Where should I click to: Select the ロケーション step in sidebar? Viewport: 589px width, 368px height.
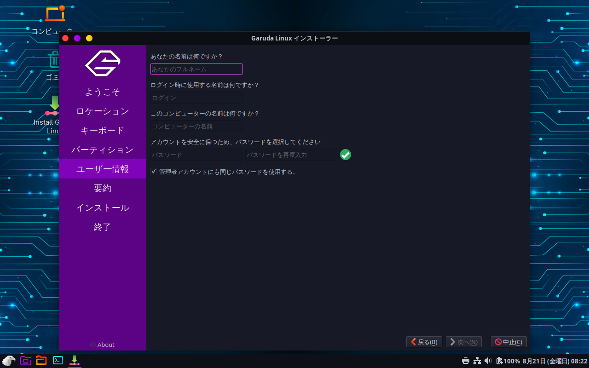pyautogui.click(x=103, y=111)
